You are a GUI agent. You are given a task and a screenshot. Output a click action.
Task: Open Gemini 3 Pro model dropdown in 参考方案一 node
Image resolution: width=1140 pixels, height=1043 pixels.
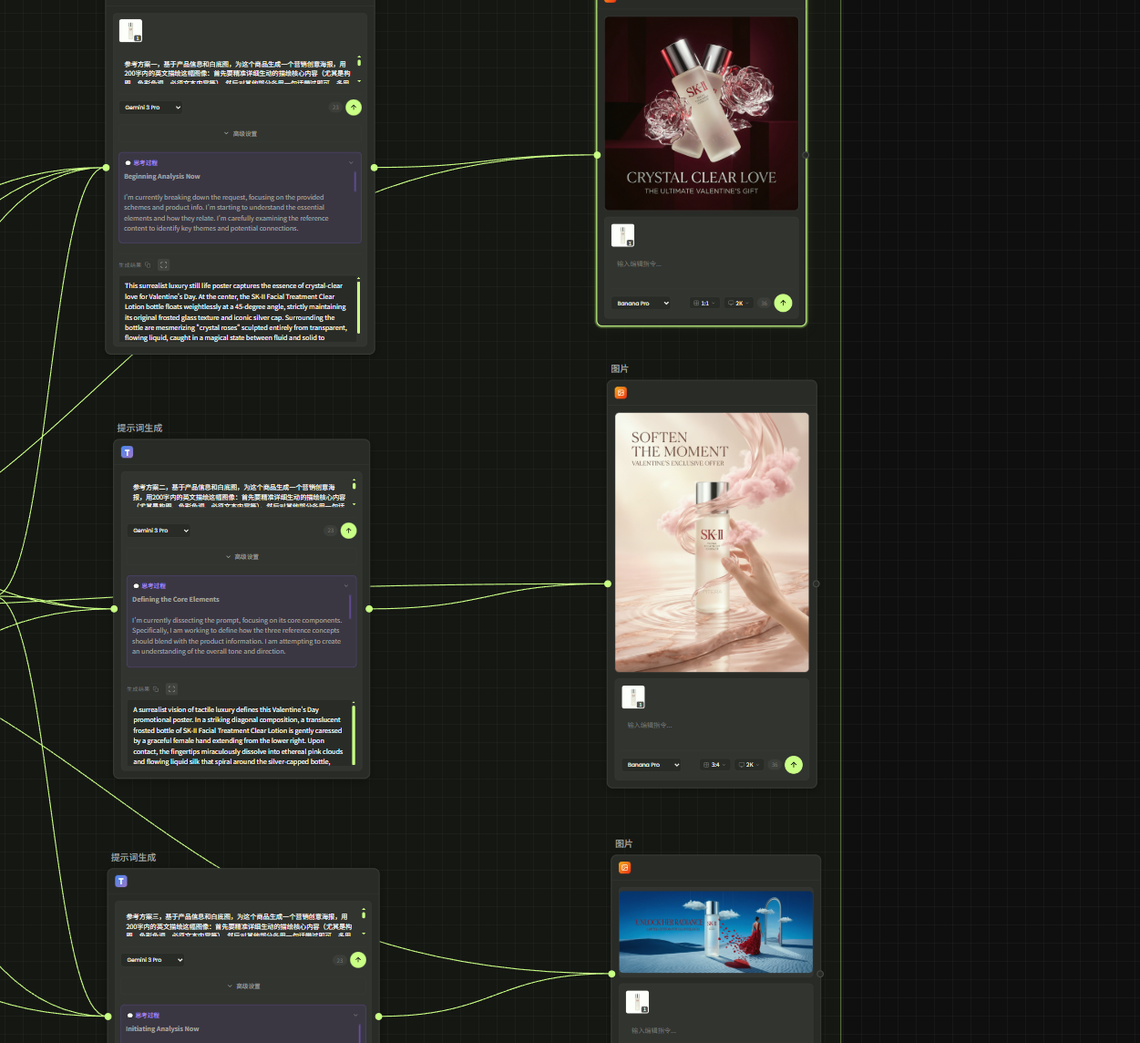152,108
